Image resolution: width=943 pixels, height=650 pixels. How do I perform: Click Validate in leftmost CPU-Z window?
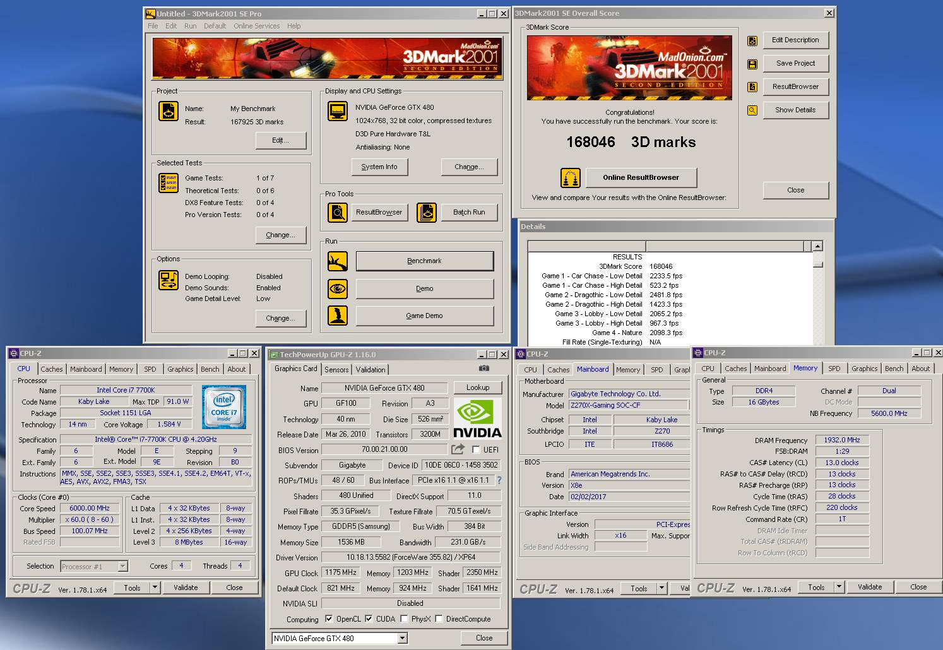(186, 588)
